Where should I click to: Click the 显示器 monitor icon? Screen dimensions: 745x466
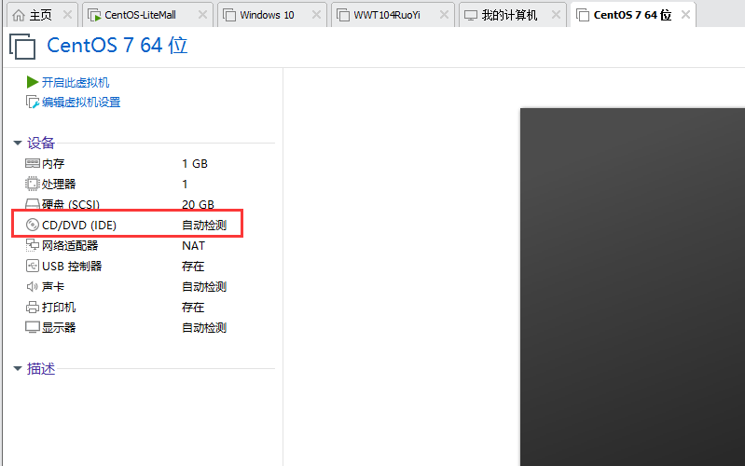33,328
